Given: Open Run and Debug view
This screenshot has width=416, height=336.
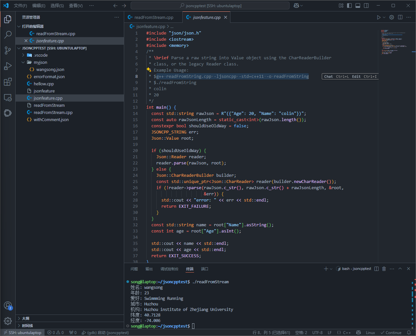Looking at the screenshot, I should 8,66.
